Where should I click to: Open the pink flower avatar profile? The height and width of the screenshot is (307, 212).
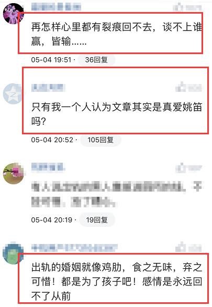(x=14, y=173)
